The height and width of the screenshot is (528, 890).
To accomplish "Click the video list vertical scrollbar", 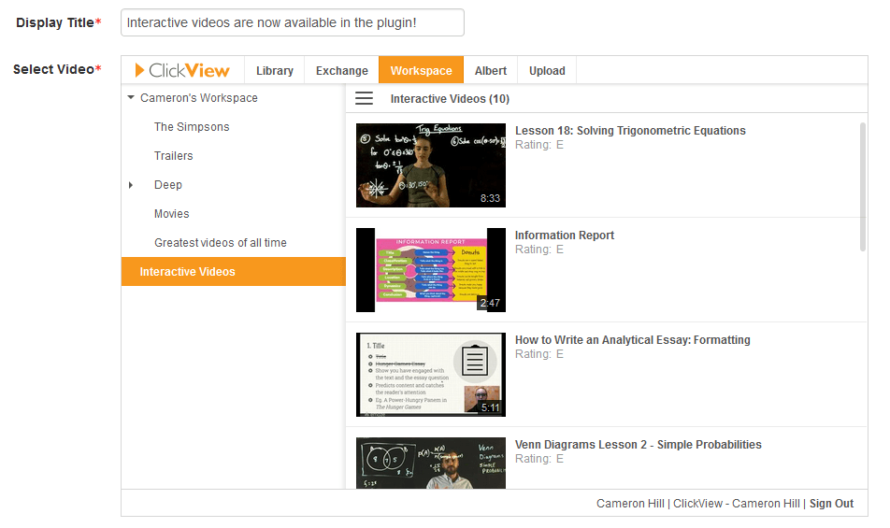I will click(x=862, y=187).
